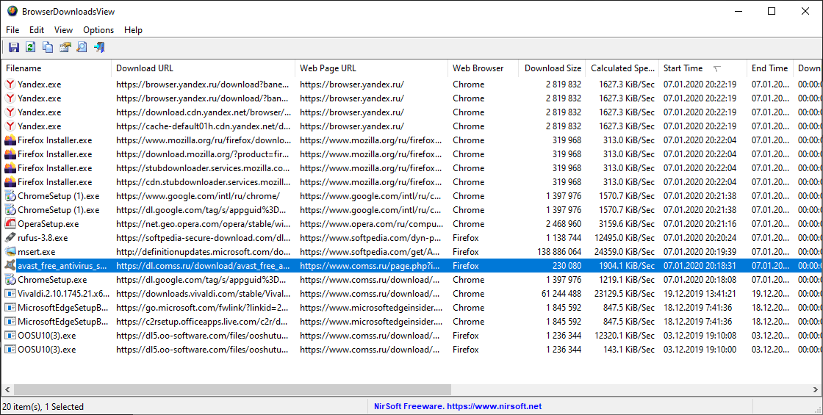The width and height of the screenshot is (823, 415).
Task: Click the Vivaldi.2.10.1745.21 file icon
Action: click(x=10, y=294)
